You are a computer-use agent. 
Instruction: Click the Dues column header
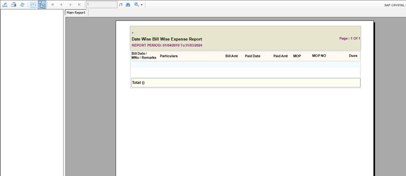[353, 56]
